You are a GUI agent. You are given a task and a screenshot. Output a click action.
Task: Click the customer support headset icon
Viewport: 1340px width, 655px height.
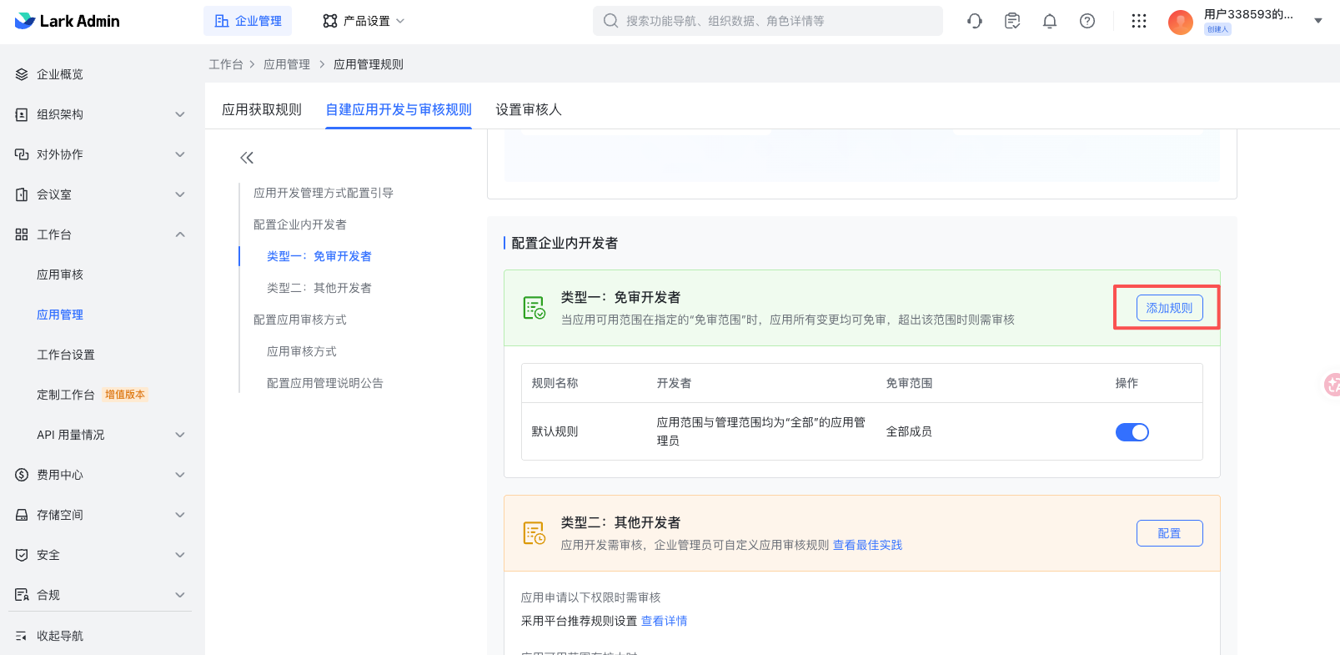pos(974,21)
